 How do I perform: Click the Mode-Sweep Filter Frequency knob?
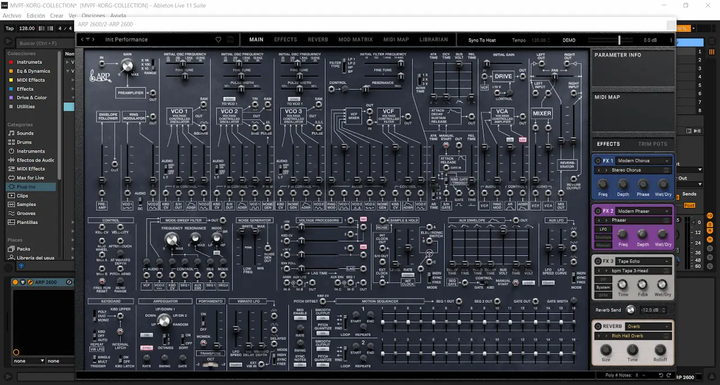[x=171, y=240]
